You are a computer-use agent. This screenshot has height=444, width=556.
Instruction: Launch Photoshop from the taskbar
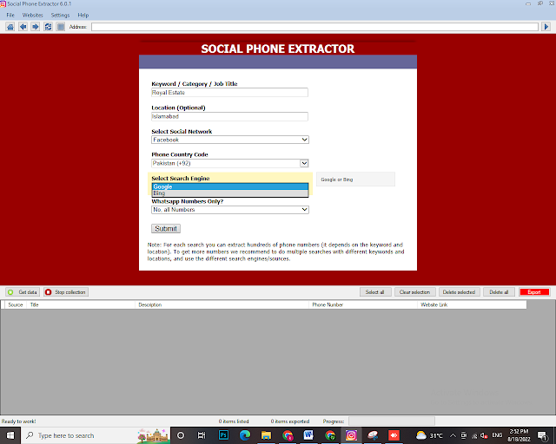[223, 435]
